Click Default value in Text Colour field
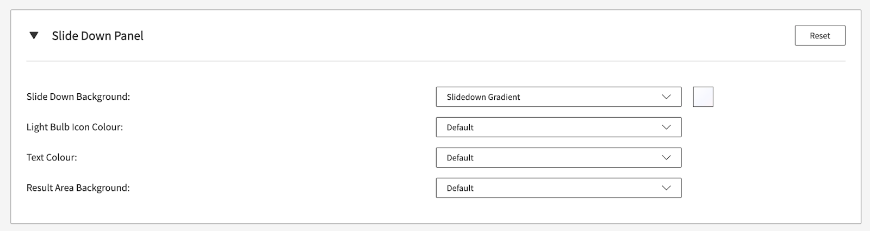This screenshot has height=231, width=870. [460, 158]
